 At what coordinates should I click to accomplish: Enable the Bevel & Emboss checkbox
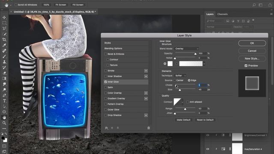106,54
